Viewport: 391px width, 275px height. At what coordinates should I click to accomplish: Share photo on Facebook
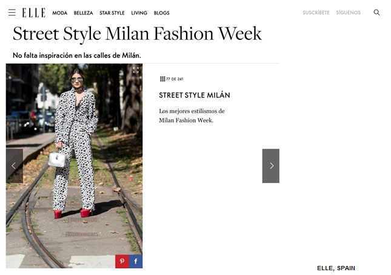(135, 262)
